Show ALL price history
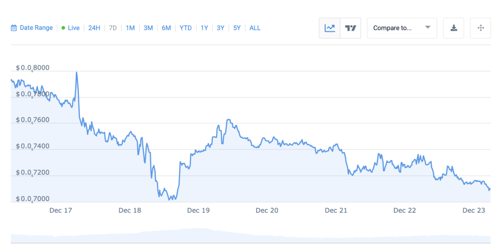This screenshot has width=504, height=251. (255, 28)
